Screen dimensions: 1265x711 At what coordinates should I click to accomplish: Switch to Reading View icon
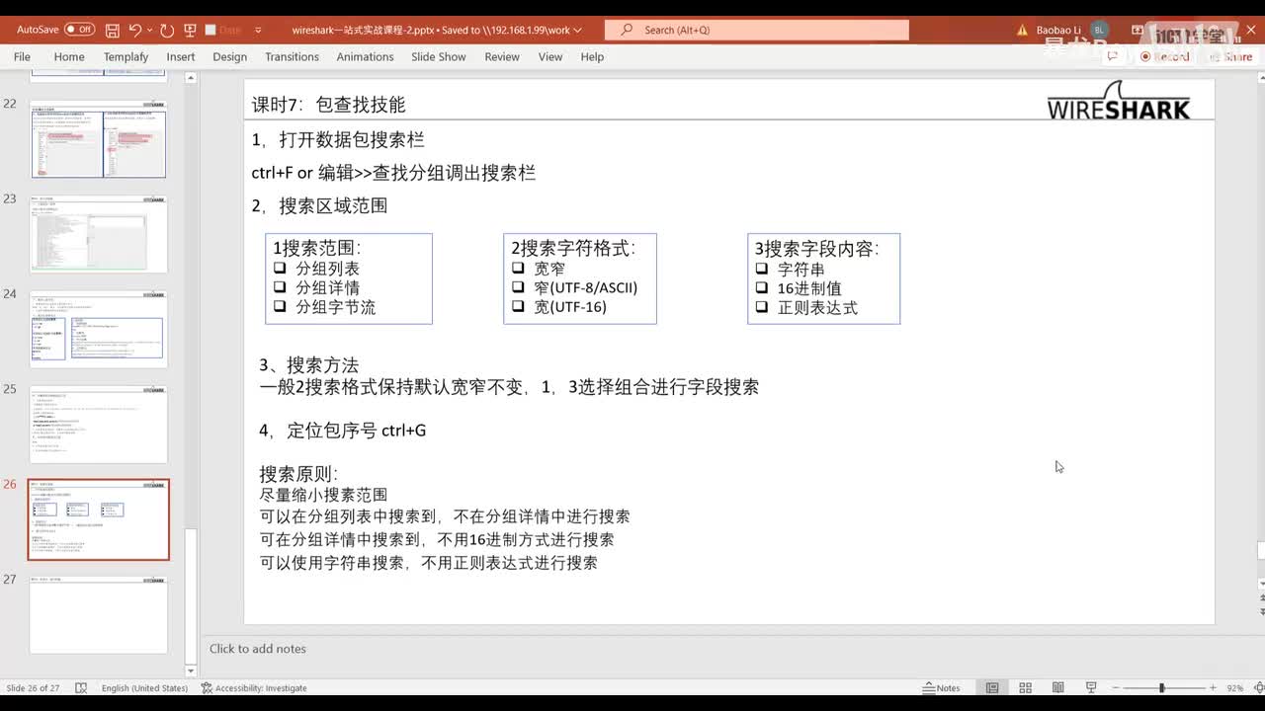(1057, 688)
